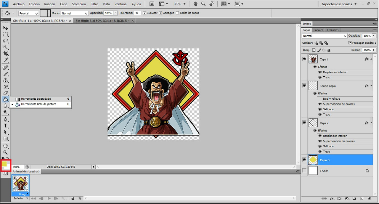The image size is (379, 204).
Task: Lock all with the padlock icon
Action: pos(329,50)
